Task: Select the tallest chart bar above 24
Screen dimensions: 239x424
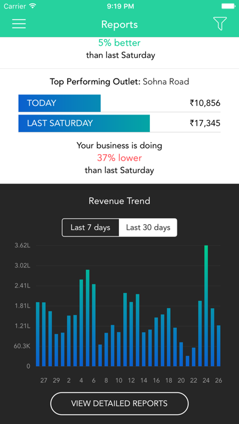Action: [x=206, y=306]
